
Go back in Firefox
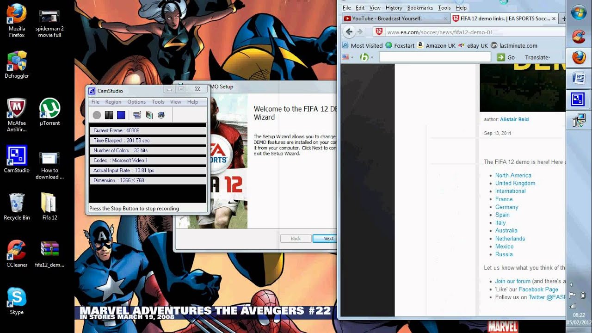pos(349,32)
